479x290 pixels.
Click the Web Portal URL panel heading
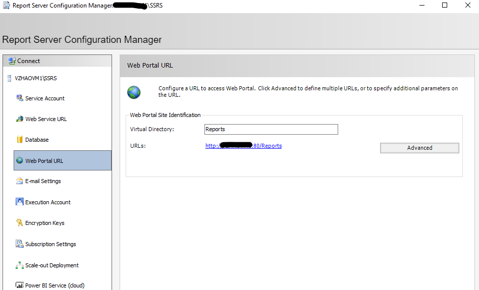point(150,66)
